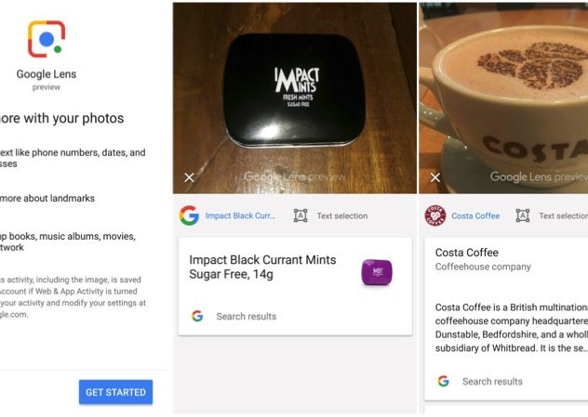Screen dimensions: 588x417
Task: Click Text selection icon under Costa photo
Action: tap(523, 215)
